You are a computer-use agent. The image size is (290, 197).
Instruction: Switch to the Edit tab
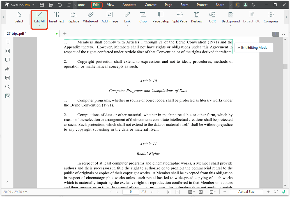click(x=96, y=5)
